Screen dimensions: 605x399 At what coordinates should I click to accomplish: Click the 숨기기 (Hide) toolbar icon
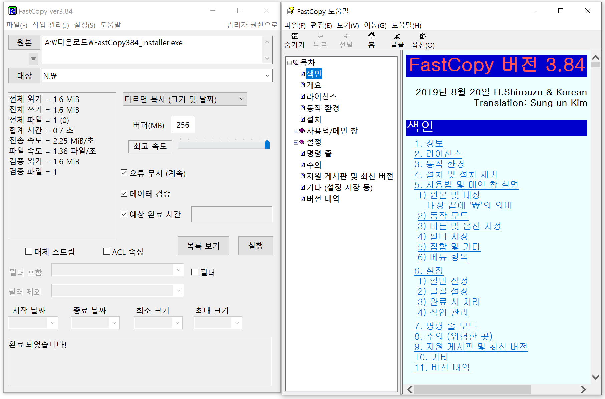pyautogui.click(x=295, y=36)
